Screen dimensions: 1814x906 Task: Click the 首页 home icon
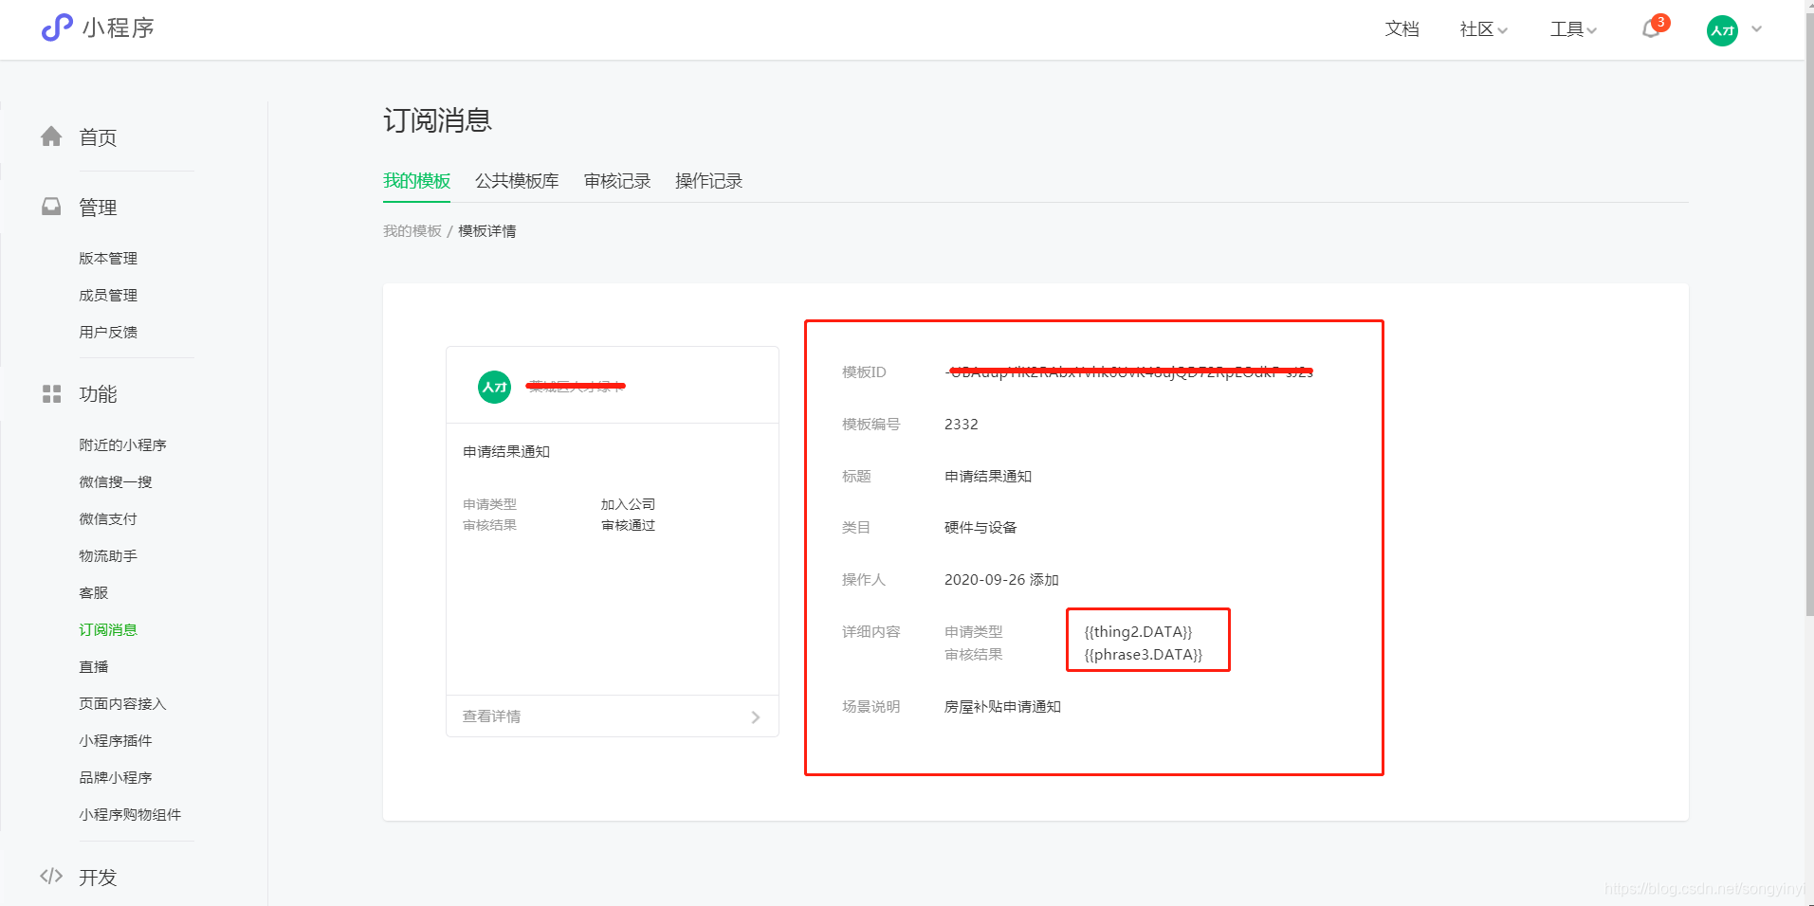click(x=51, y=136)
